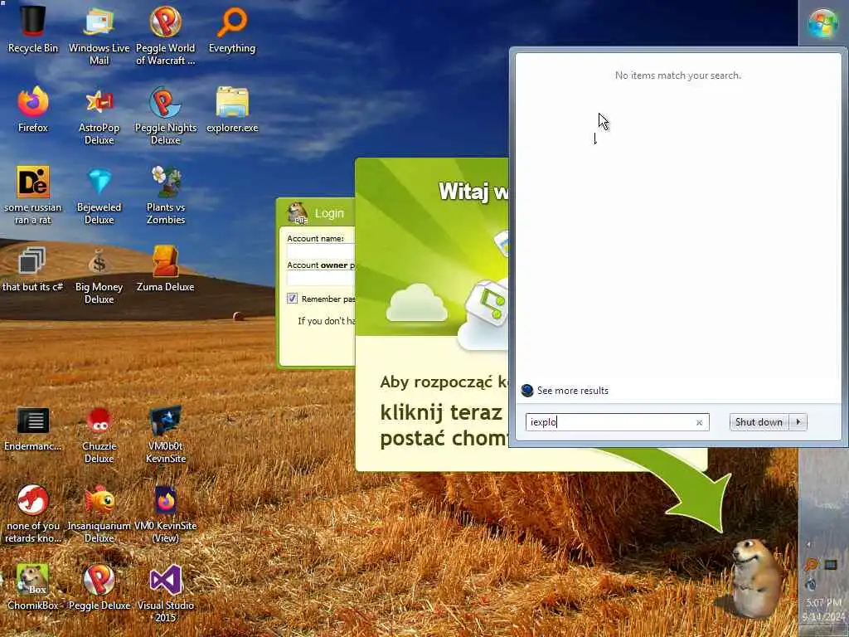The image size is (849, 637).
Task: Click the Account name field in Login
Action: [321, 251]
